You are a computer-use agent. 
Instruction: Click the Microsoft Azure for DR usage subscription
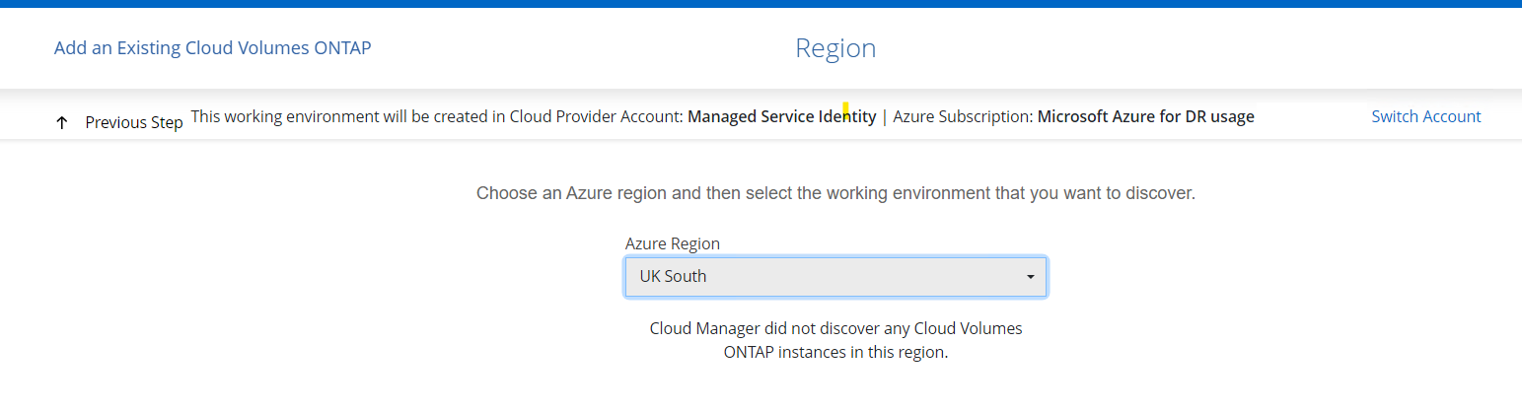click(1145, 116)
